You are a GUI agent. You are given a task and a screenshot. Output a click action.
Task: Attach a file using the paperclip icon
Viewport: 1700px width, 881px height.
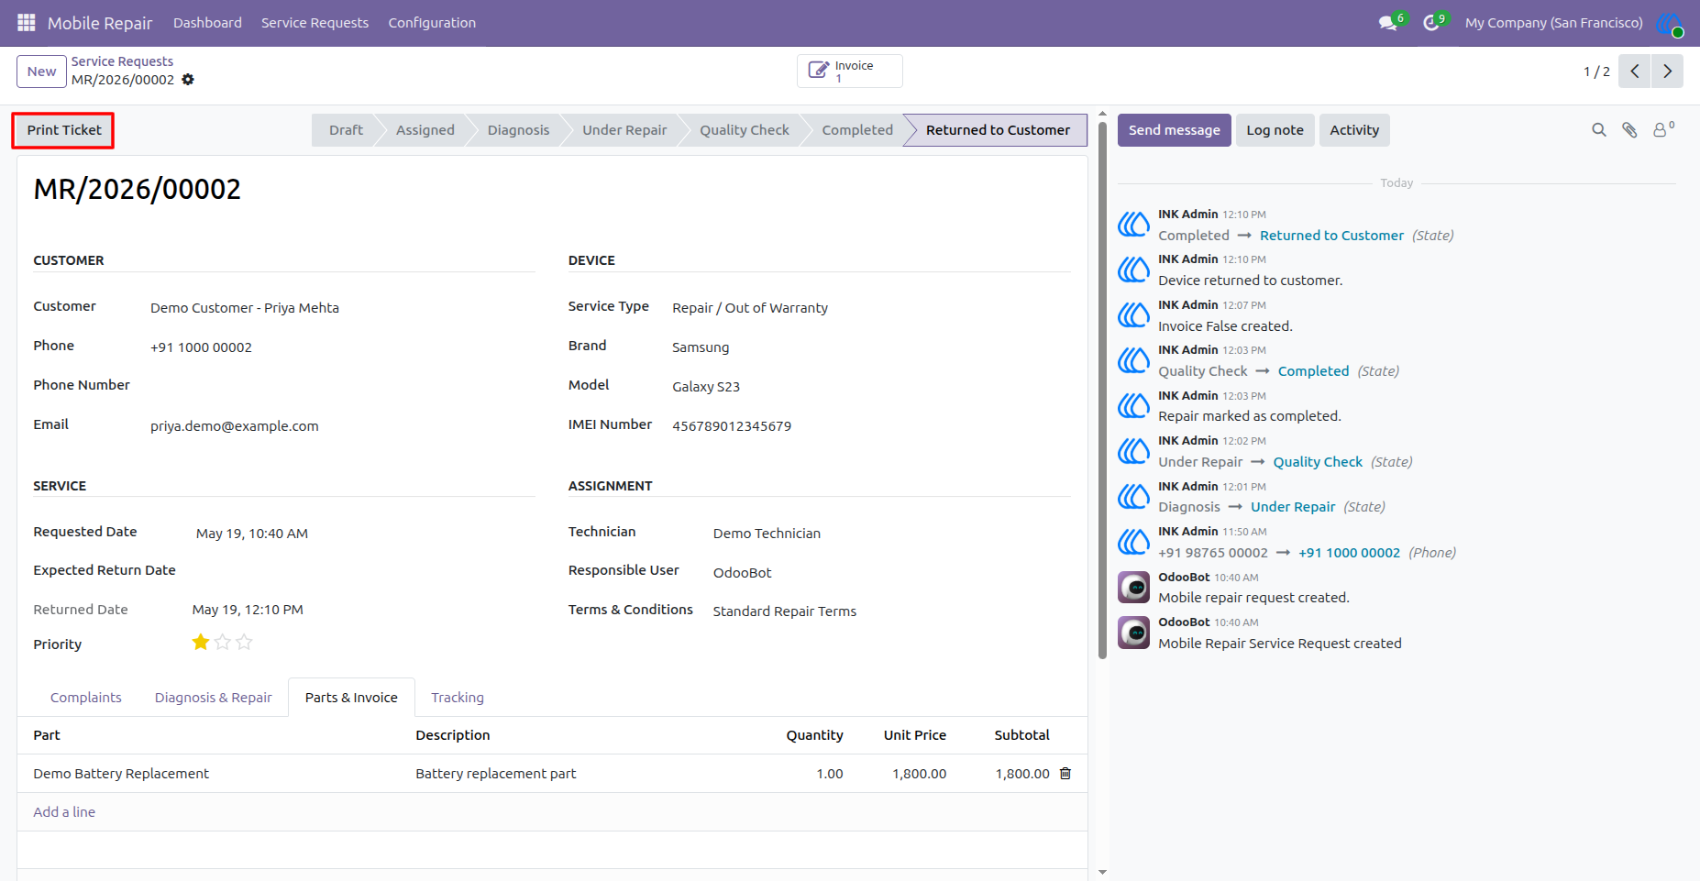coord(1629,130)
